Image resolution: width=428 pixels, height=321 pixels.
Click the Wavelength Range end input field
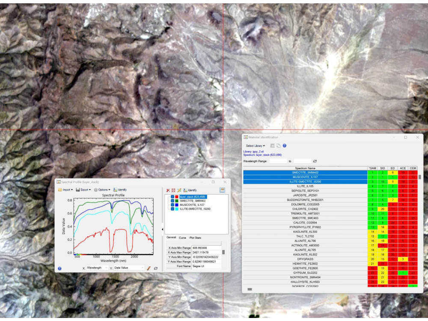pyautogui.click(x=303, y=161)
